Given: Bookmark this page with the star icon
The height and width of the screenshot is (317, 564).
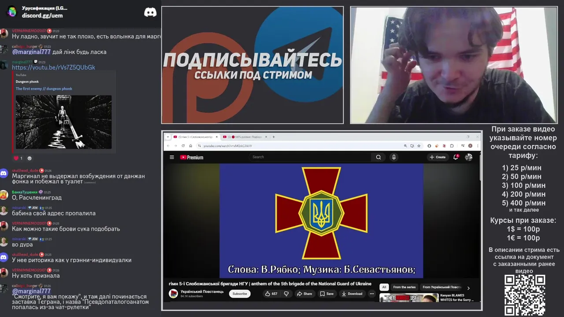Looking at the screenshot, I should (419, 146).
